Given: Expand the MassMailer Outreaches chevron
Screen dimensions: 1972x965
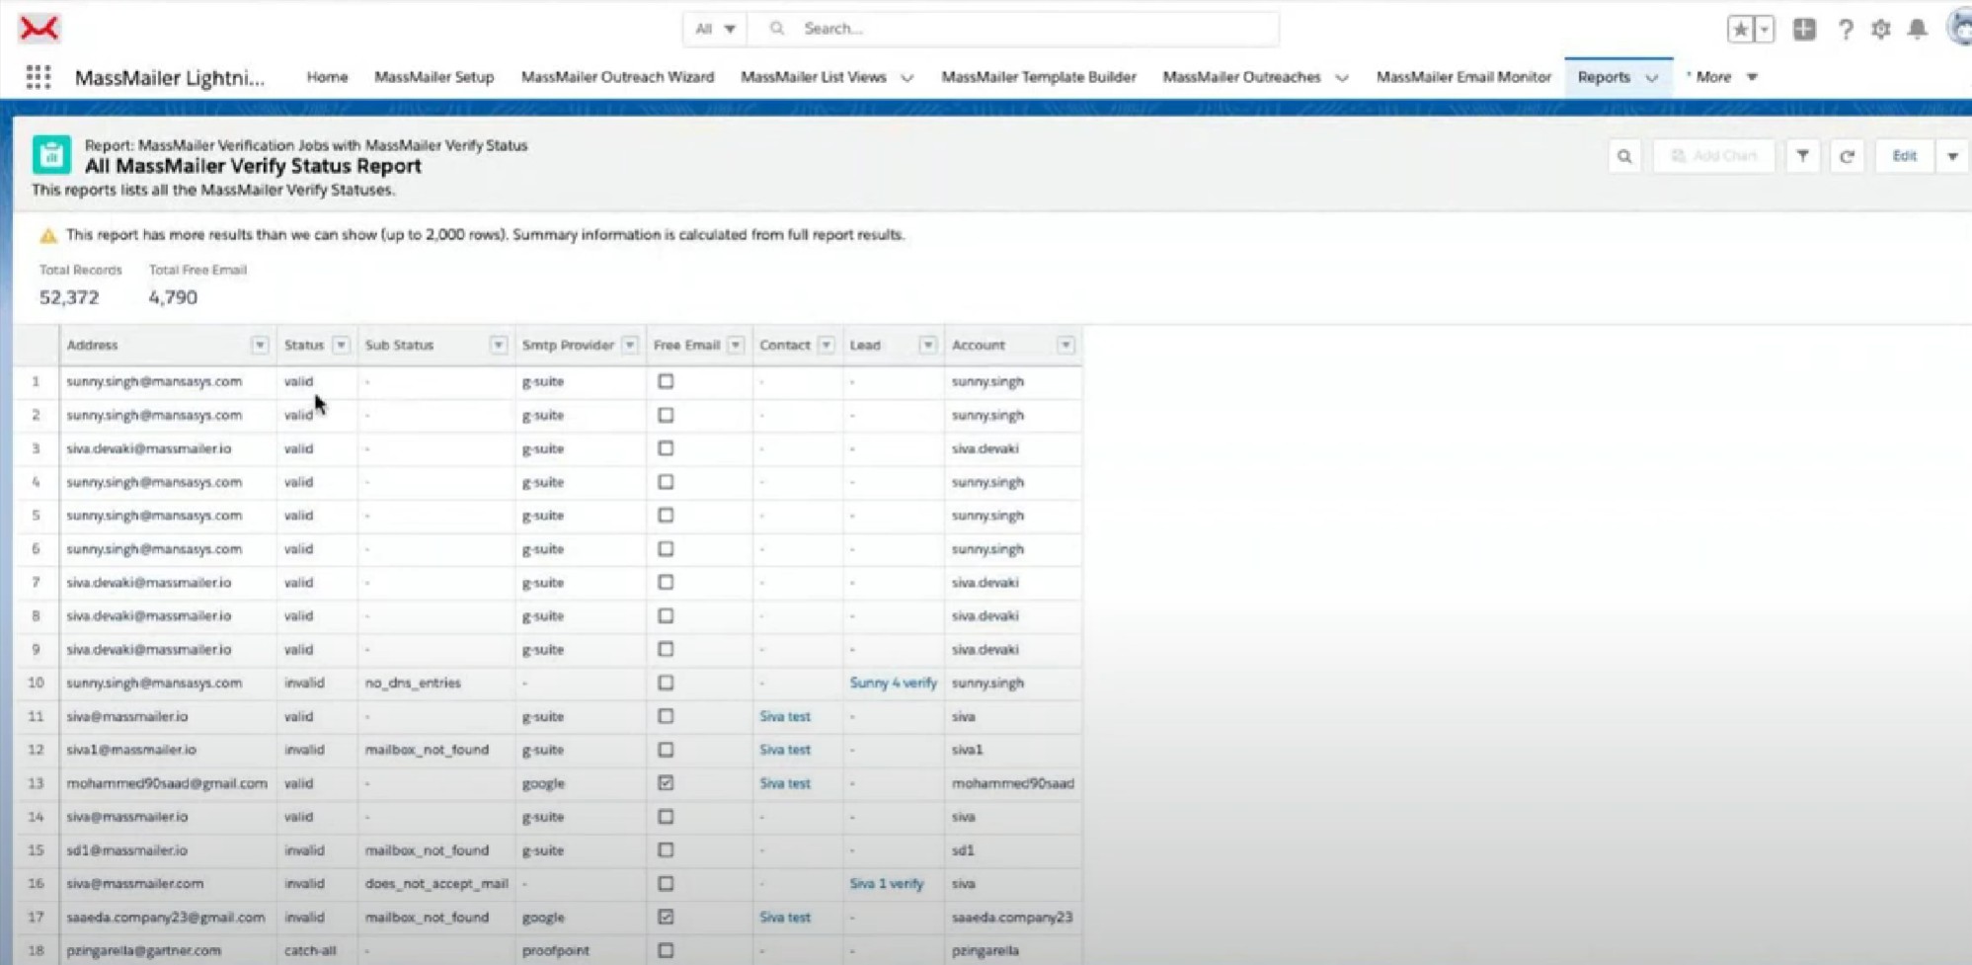Looking at the screenshot, I should 1342,78.
